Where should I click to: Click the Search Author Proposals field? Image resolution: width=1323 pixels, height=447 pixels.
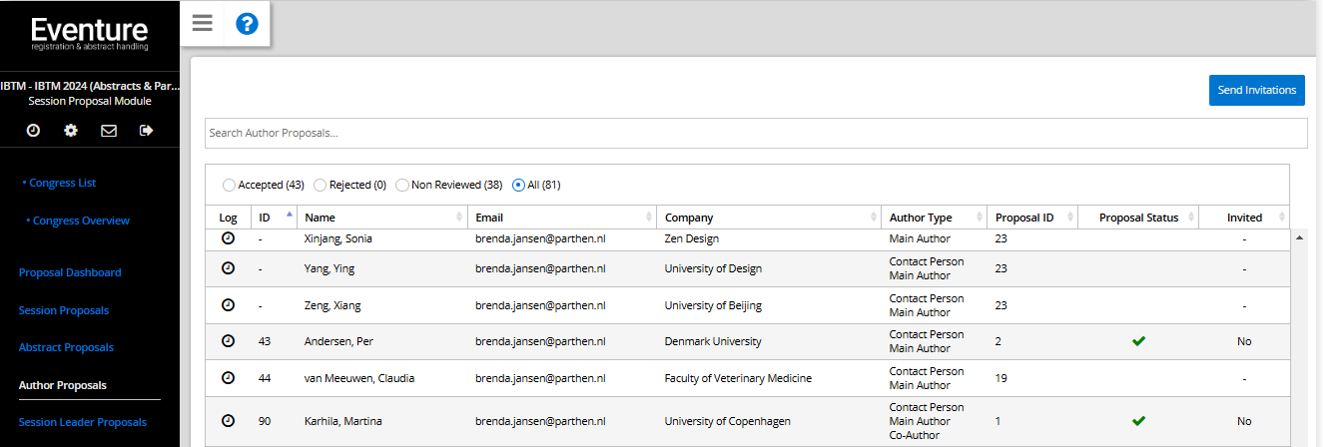(x=756, y=133)
